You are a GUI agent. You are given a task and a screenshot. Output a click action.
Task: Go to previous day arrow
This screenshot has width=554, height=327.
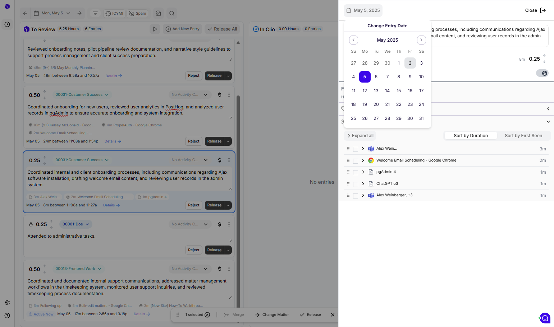[x=25, y=13]
